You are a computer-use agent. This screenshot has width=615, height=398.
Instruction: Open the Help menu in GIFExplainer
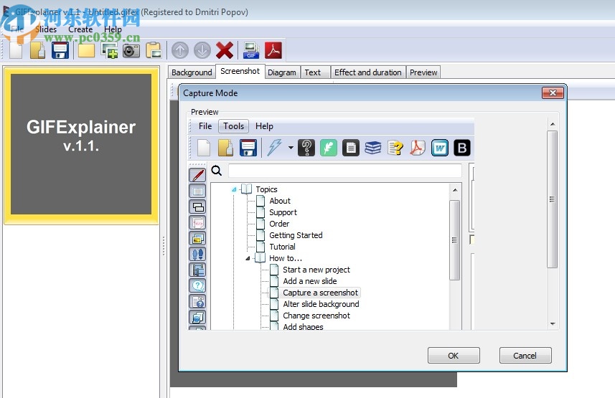click(x=113, y=29)
